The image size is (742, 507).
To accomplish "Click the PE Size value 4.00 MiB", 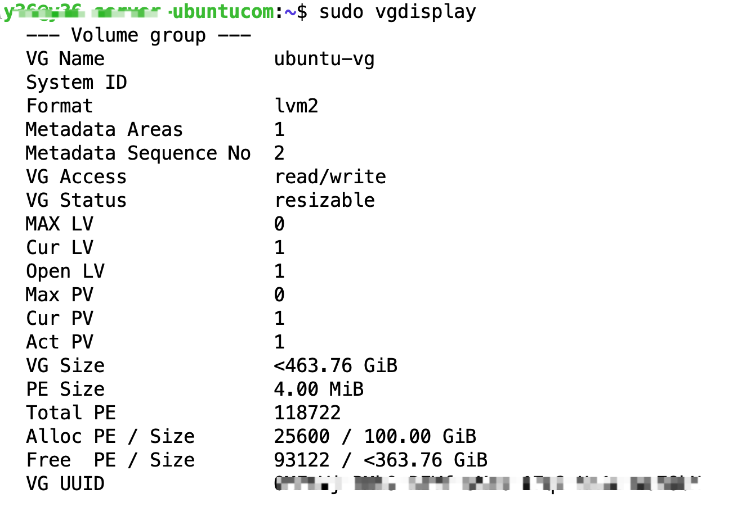I will 319,389.
